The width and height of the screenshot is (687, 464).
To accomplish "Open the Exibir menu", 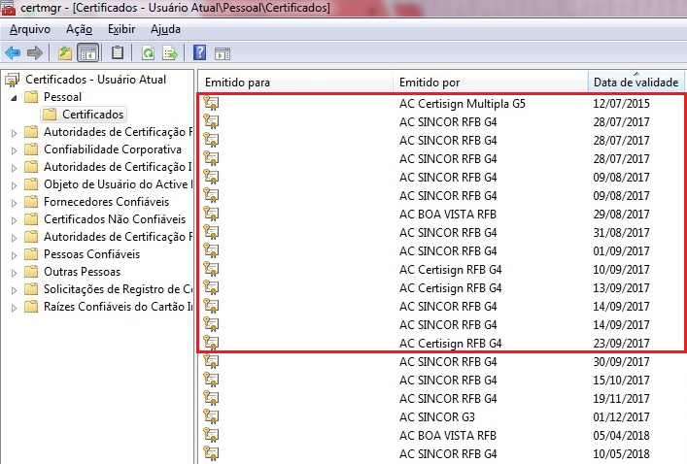I will (x=121, y=29).
